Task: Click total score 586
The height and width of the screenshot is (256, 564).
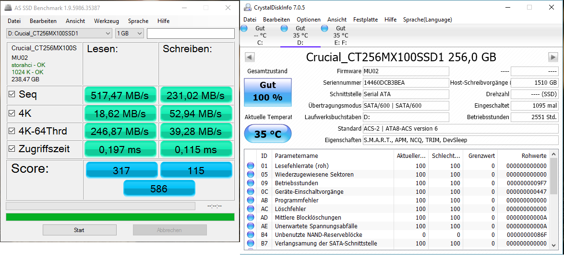Action: coord(159,189)
